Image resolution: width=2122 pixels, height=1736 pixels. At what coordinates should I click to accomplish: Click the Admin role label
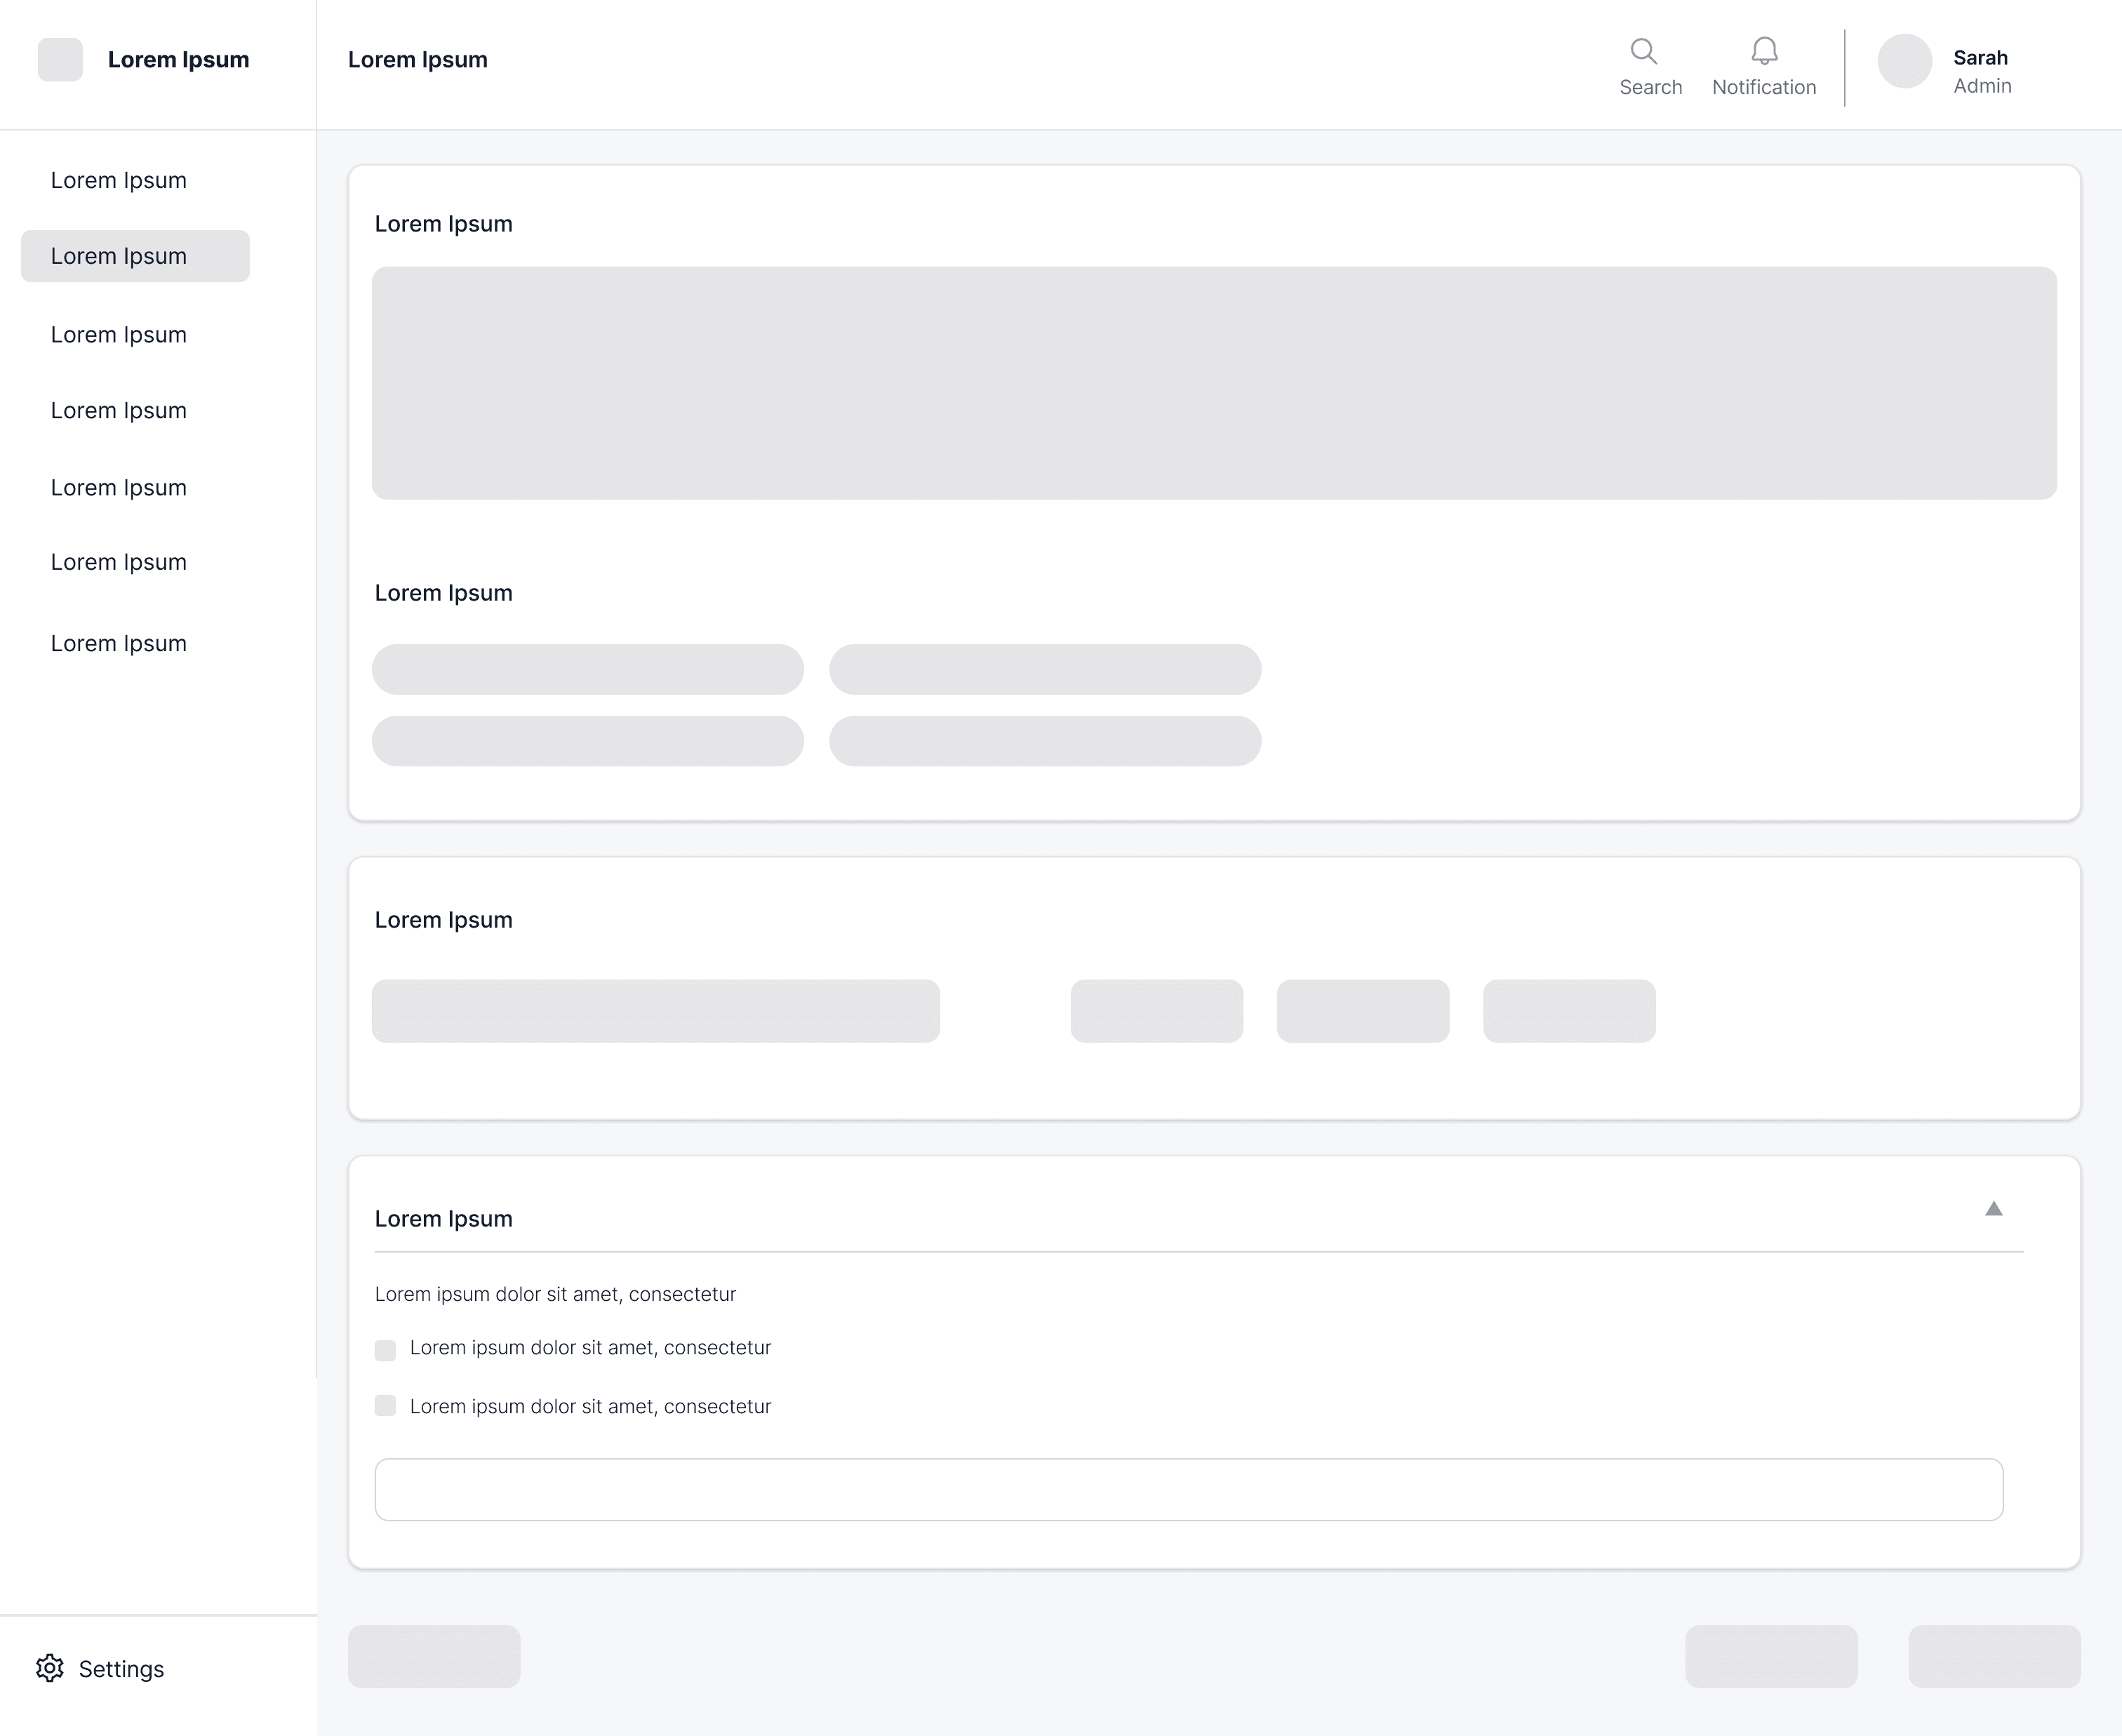coord(1982,86)
